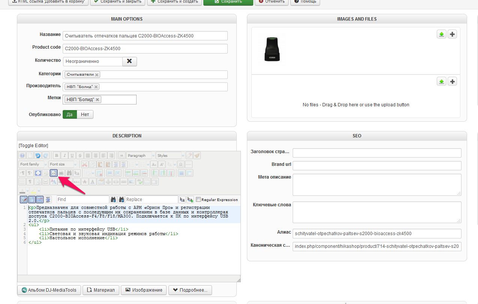Viewport: 478px width, 304px height.
Task: Align text left in editor
Action: point(104,156)
